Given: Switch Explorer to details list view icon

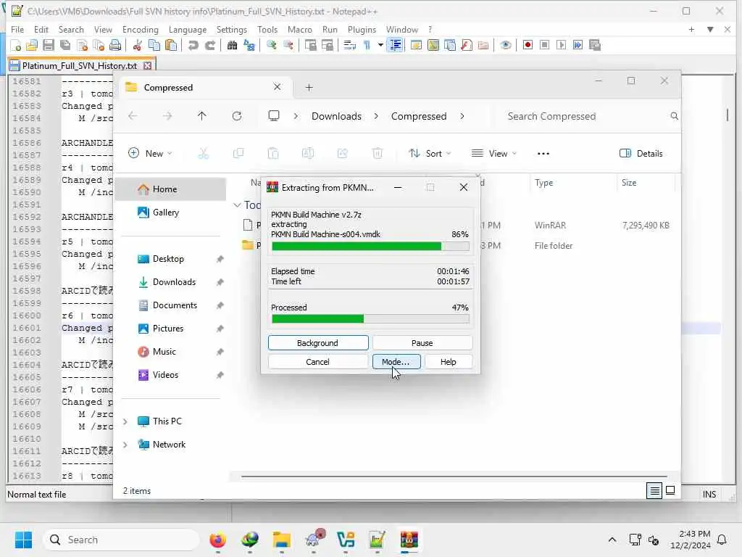Looking at the screenshot, I should tap(654, 491).
